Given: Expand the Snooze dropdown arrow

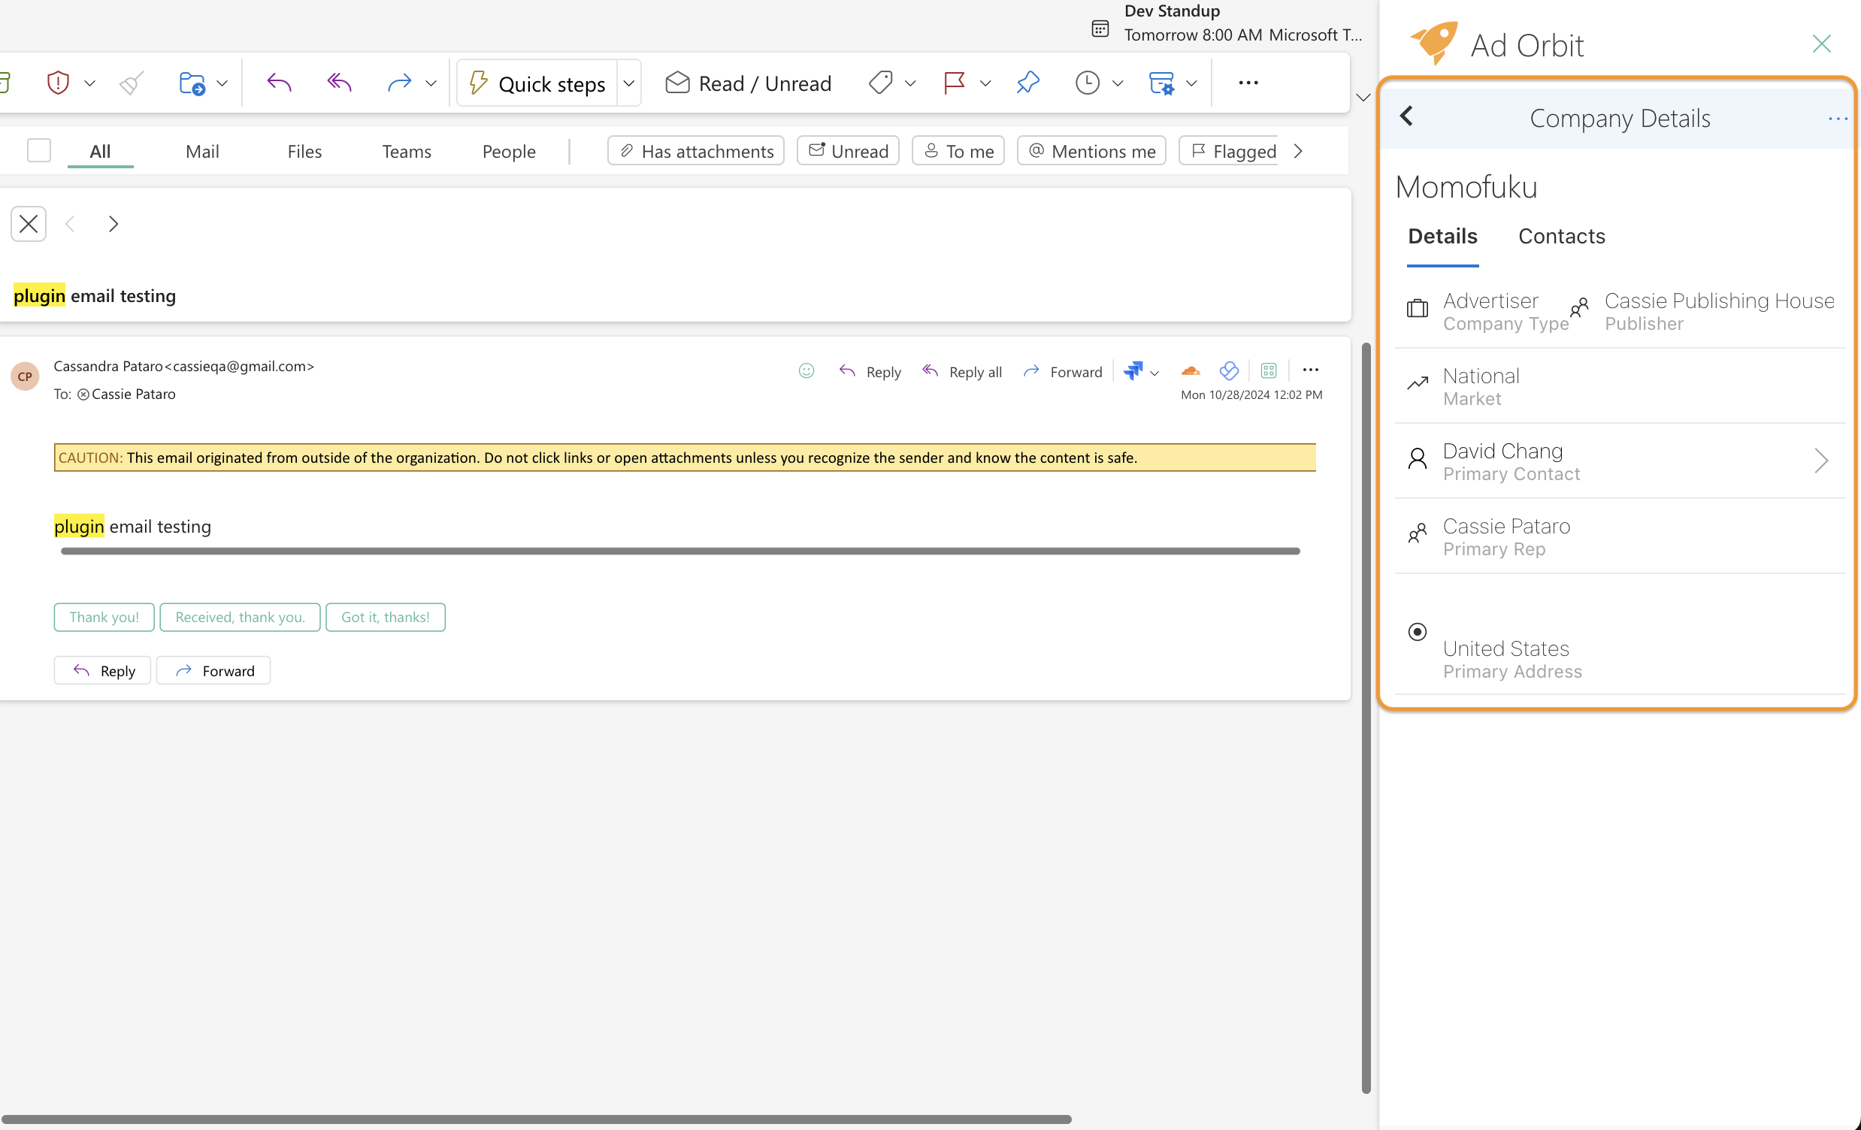Looking at the screenshot, I should [1117, 83].
